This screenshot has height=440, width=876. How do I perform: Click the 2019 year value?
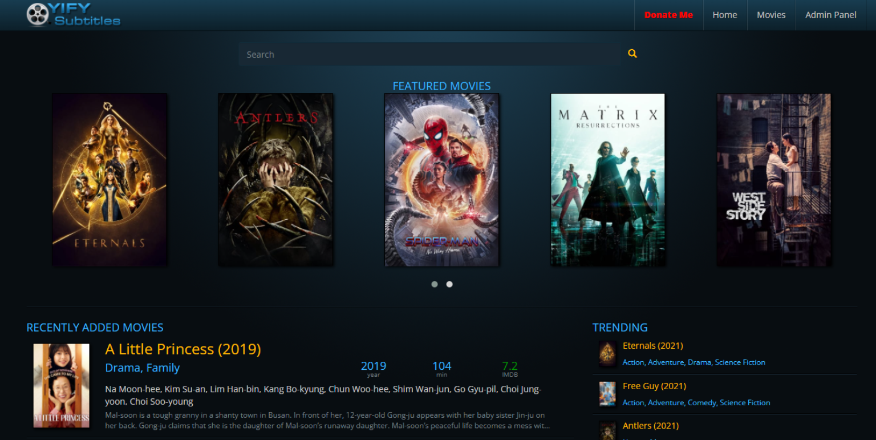(374, 366)
